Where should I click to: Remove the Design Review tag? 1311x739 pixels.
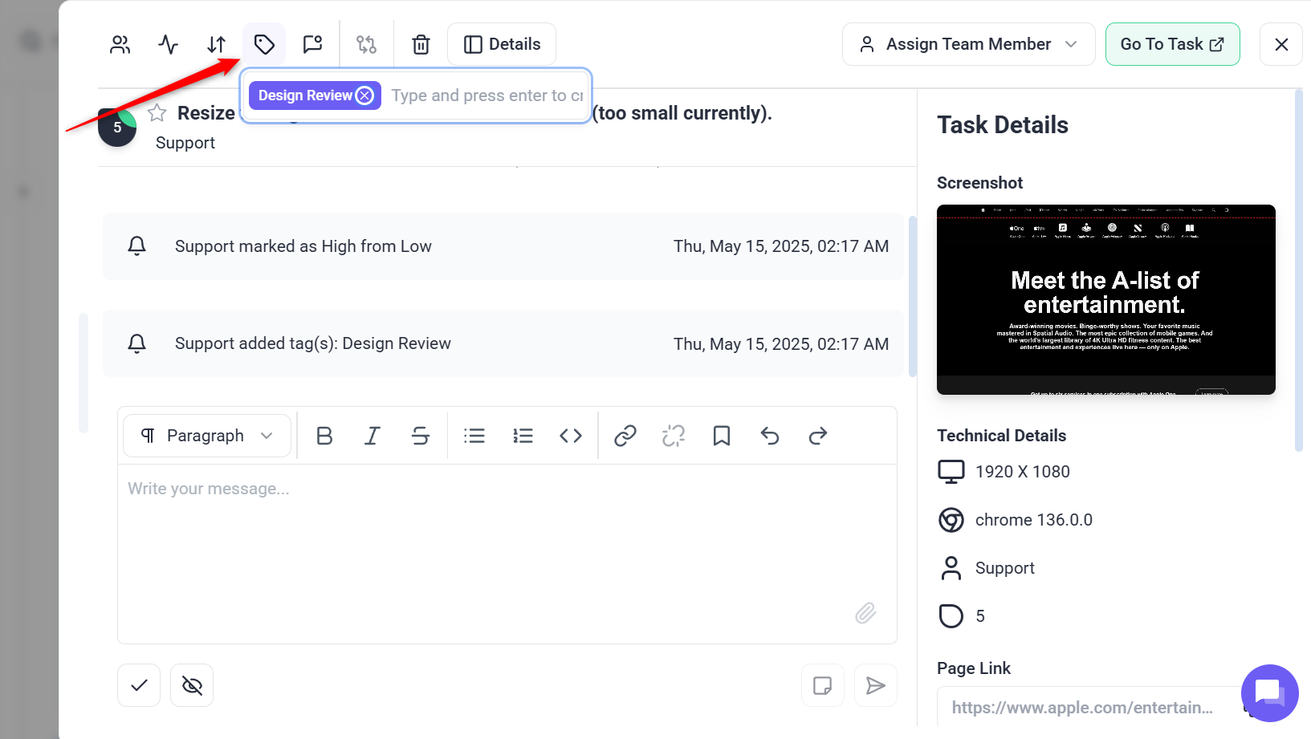click(365, 95)
